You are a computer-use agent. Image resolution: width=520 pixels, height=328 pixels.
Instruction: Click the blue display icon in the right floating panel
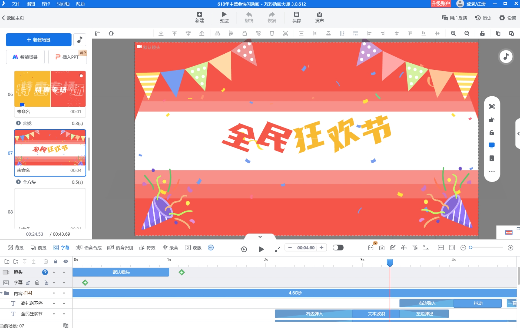[x=492, y=145]
